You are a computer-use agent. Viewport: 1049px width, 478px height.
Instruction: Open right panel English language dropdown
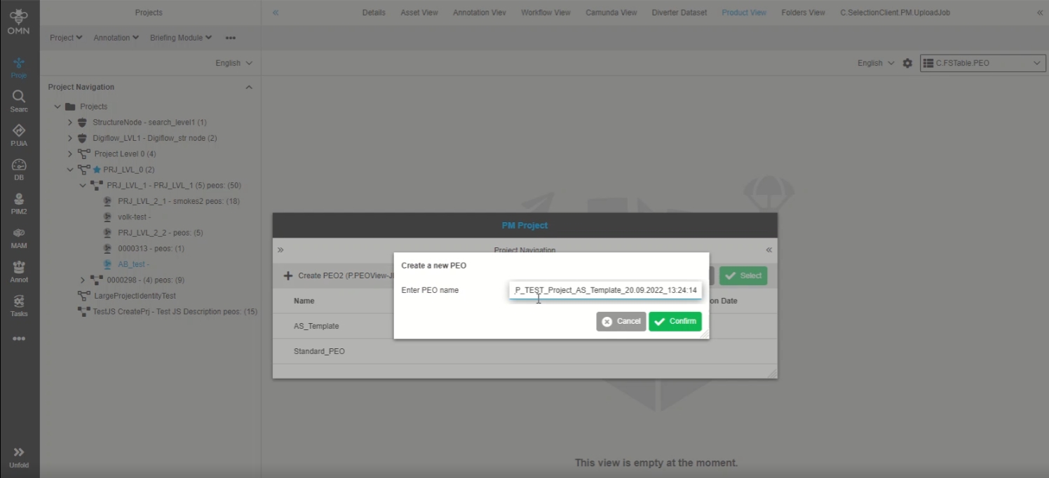[876, 63]
